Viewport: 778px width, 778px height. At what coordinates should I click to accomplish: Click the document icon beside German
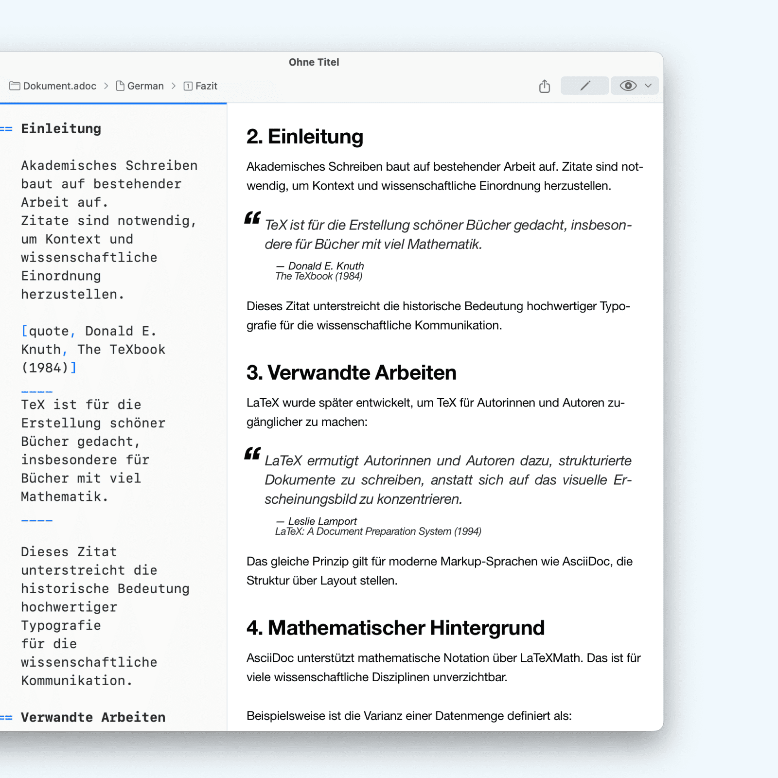tap(121, 86)
